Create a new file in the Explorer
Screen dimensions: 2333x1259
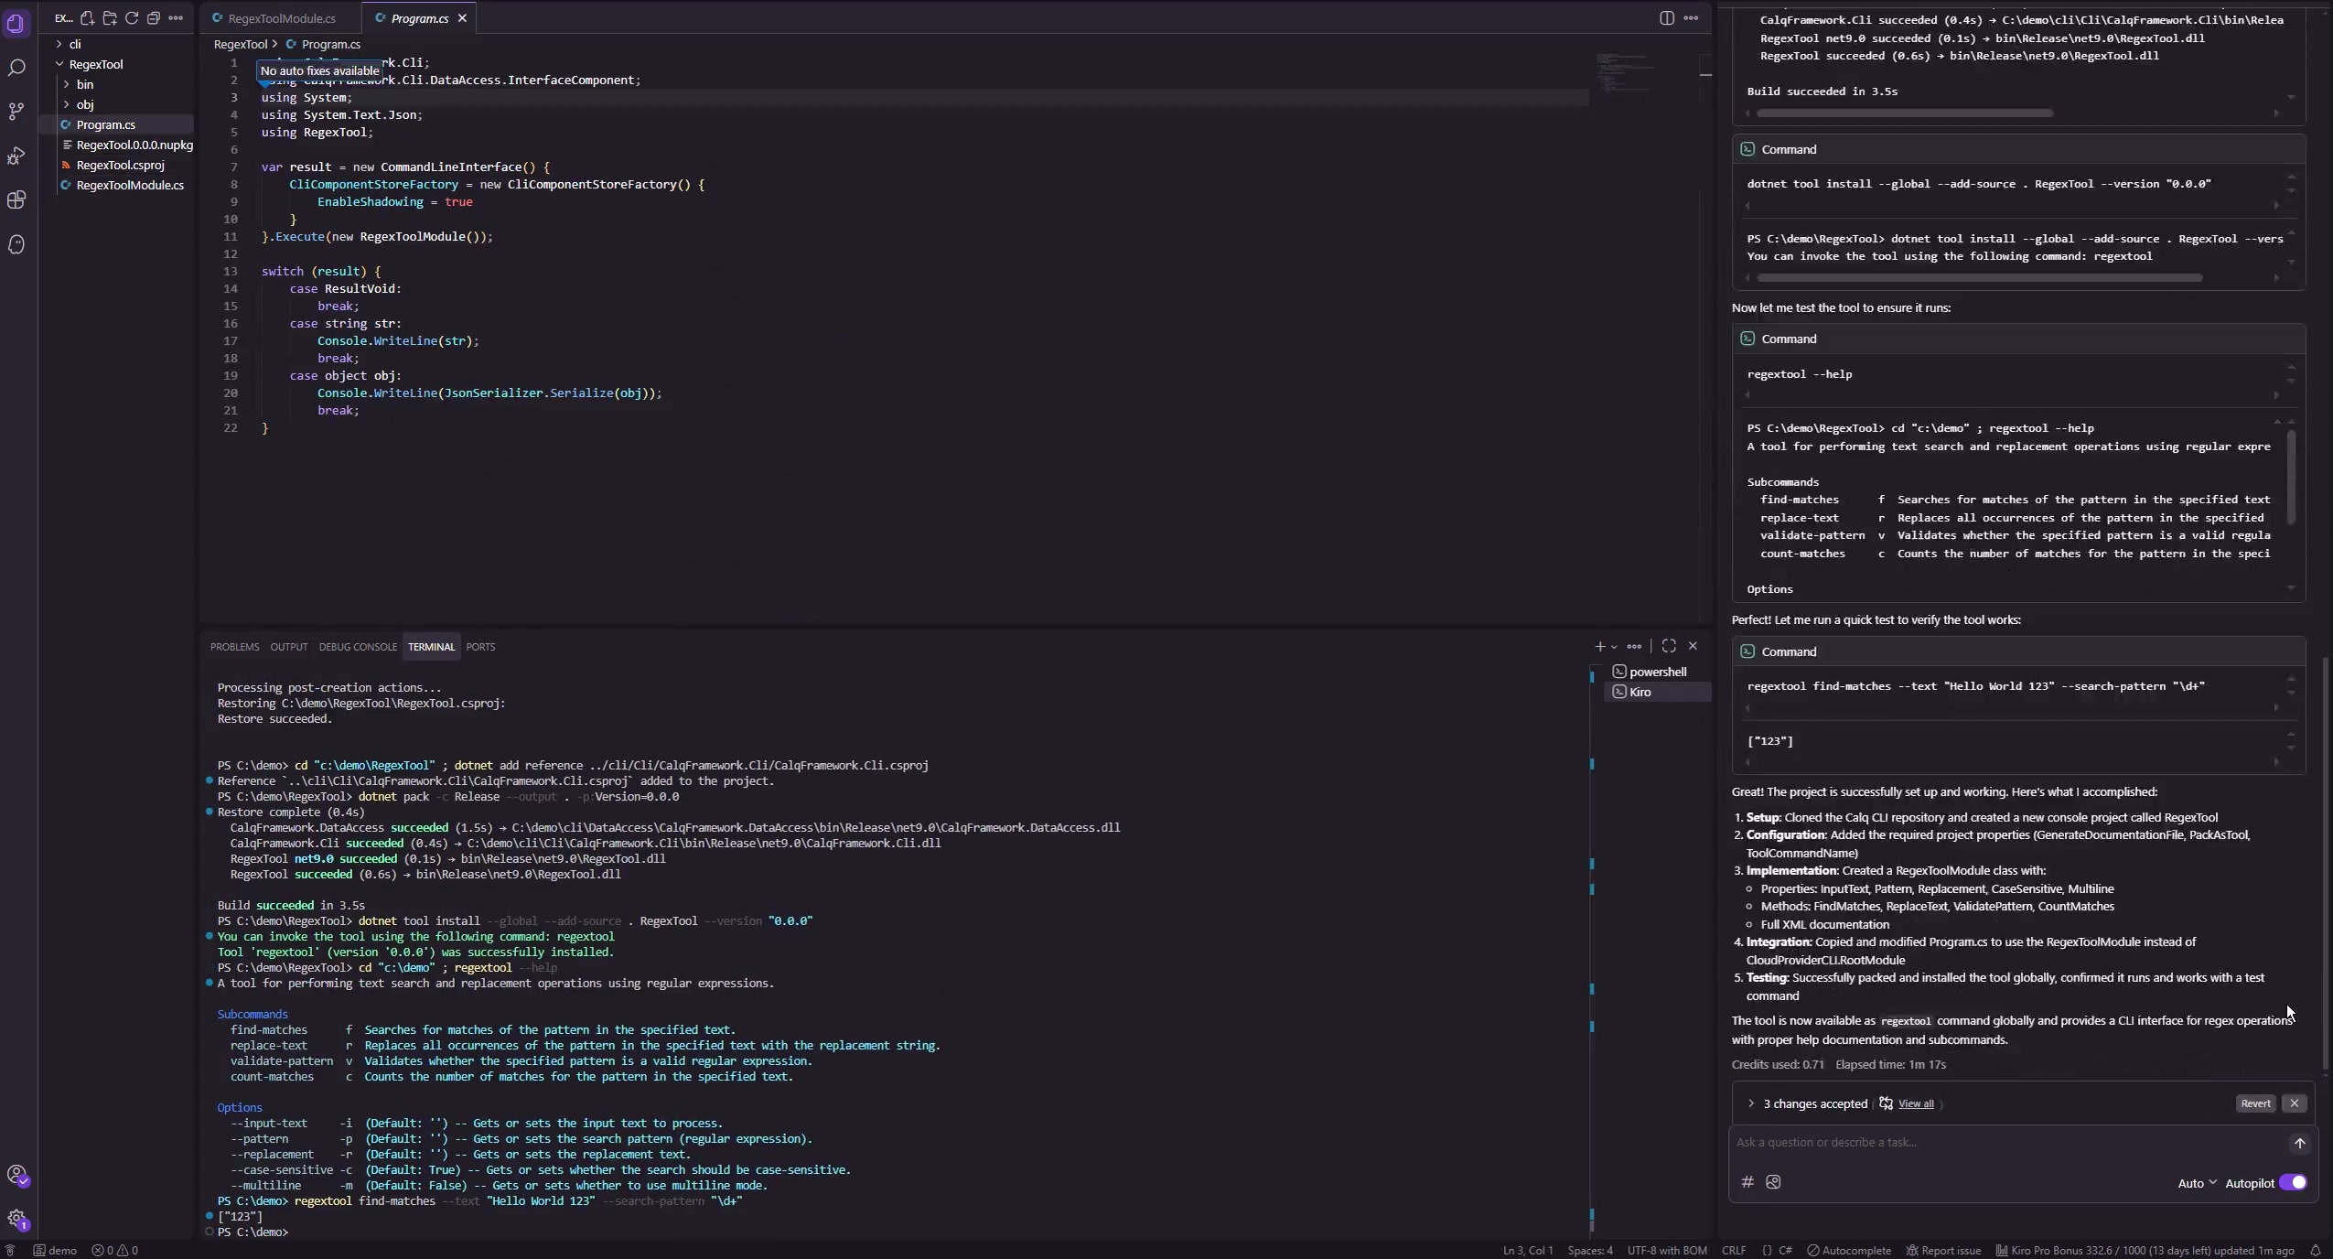(x=88, y=17)
